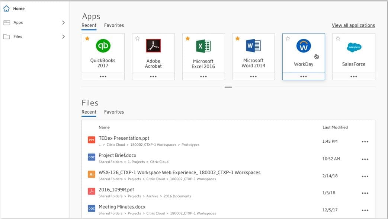The width and height of the screenshot is (388, 219).
Task: Open the Microsoft Excel 2016 card options
Action: (x=203, y=77)
